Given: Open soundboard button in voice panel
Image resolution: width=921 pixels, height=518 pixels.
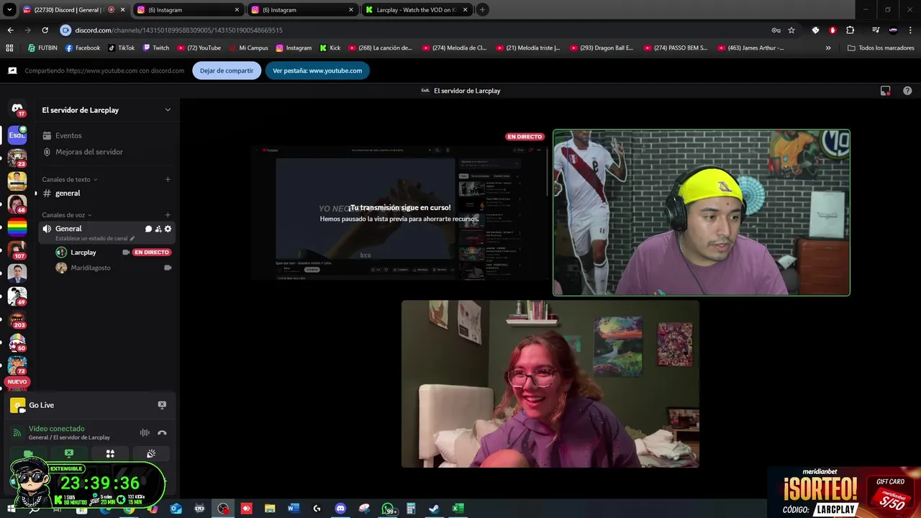Looking at the screenshot, I should (151, 454).
